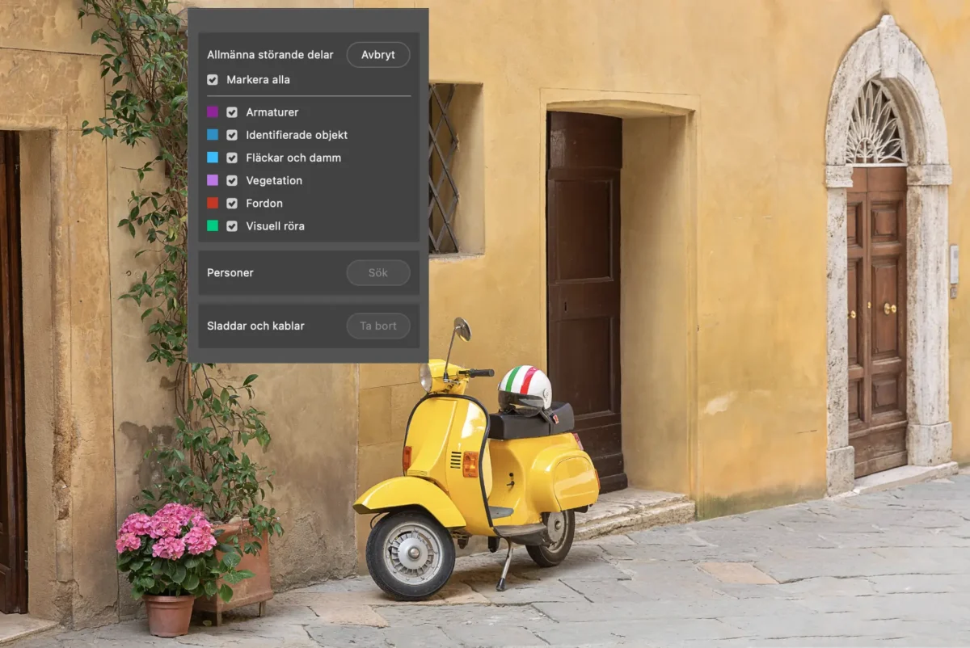The image size is (970, 648).
Task: Toggle the Fordon checkbox
Action: [232, 203]
